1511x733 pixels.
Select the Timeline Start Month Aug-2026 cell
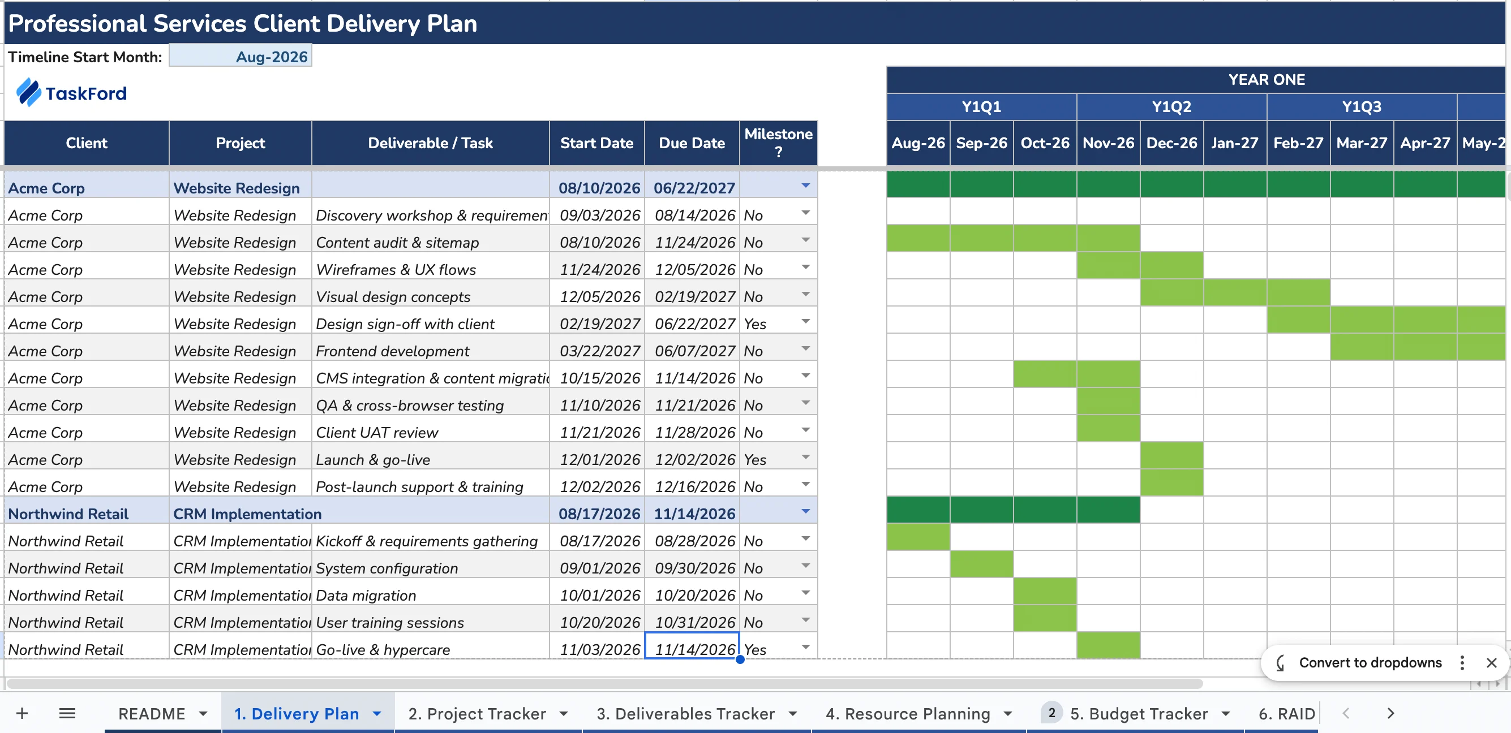(x=241, y=57)
